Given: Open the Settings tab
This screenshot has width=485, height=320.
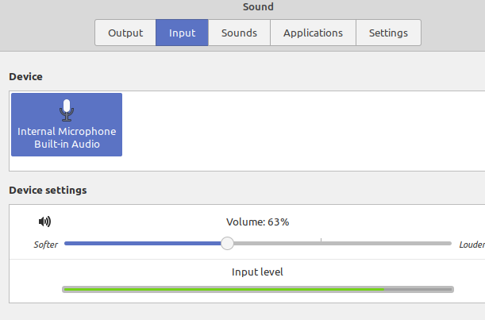Looking at the screenshot, I should coord(388,33).
